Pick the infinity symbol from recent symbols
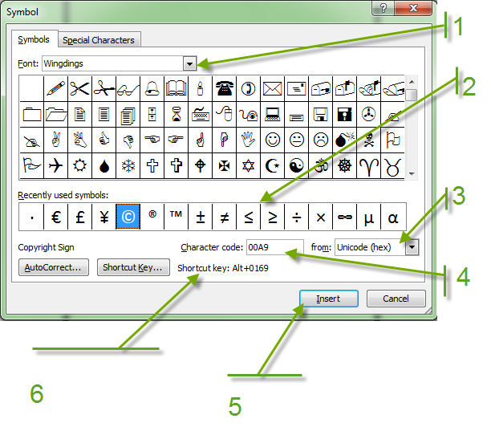This screenshot has width=491, height=435. (345, 217)
